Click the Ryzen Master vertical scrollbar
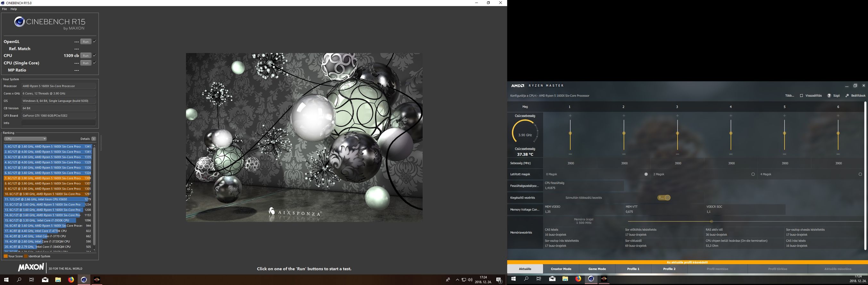 coord(865,176)
